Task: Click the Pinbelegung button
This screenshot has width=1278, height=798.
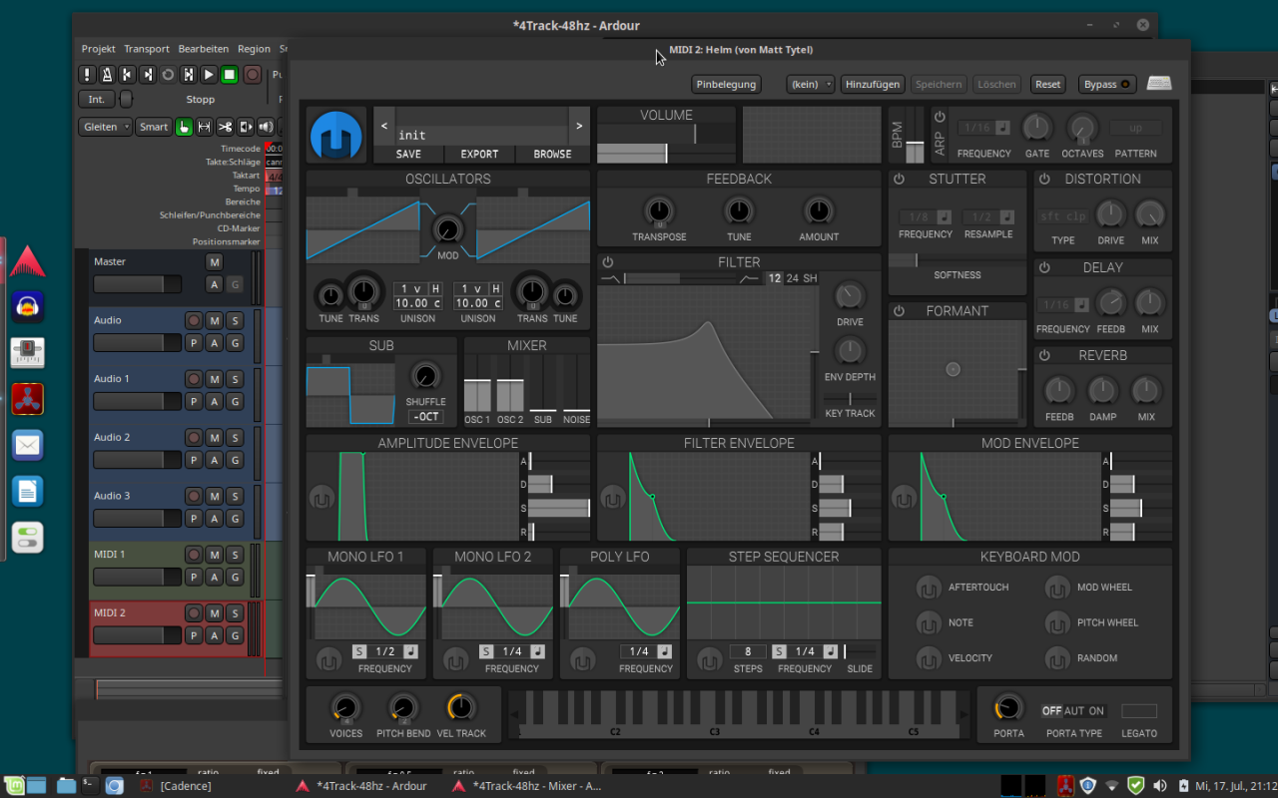Action: pos(726,84)
